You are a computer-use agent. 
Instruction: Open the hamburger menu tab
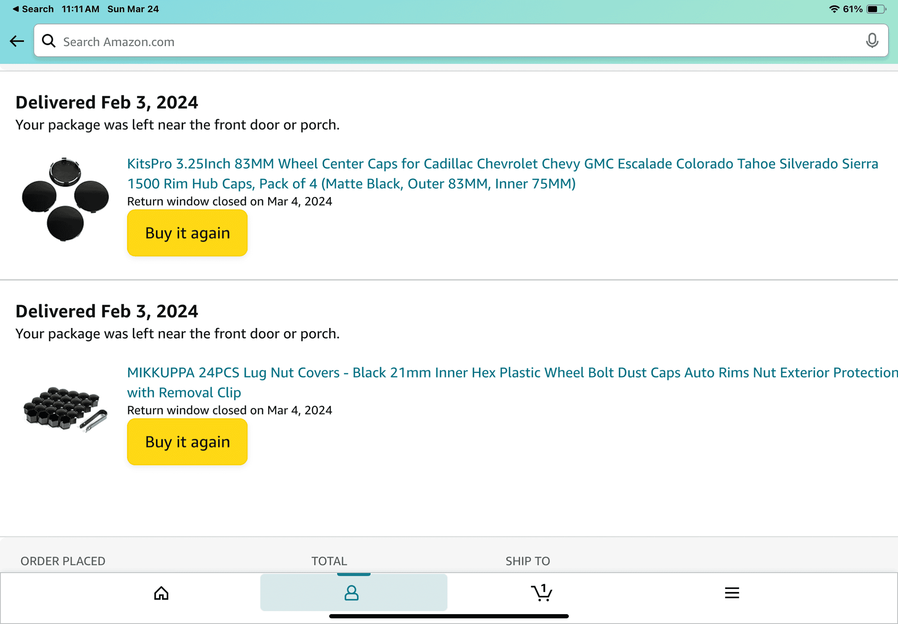pos(732,593)
